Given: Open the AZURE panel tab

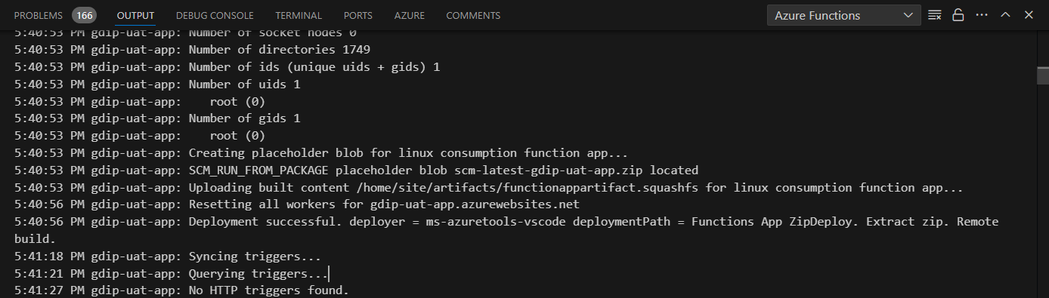Looking at the screenshot, I should point(409,15).
